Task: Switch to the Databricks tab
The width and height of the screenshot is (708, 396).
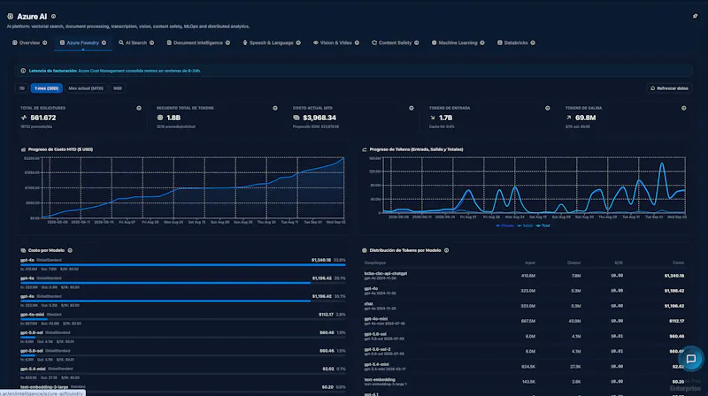Action: coord(516,42)
